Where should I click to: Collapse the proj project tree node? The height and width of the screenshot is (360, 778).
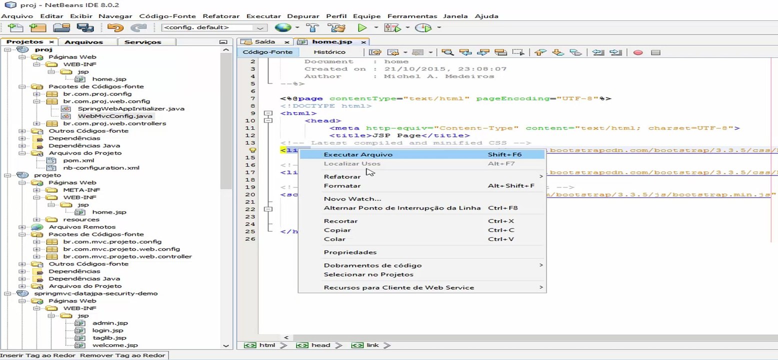7,50
